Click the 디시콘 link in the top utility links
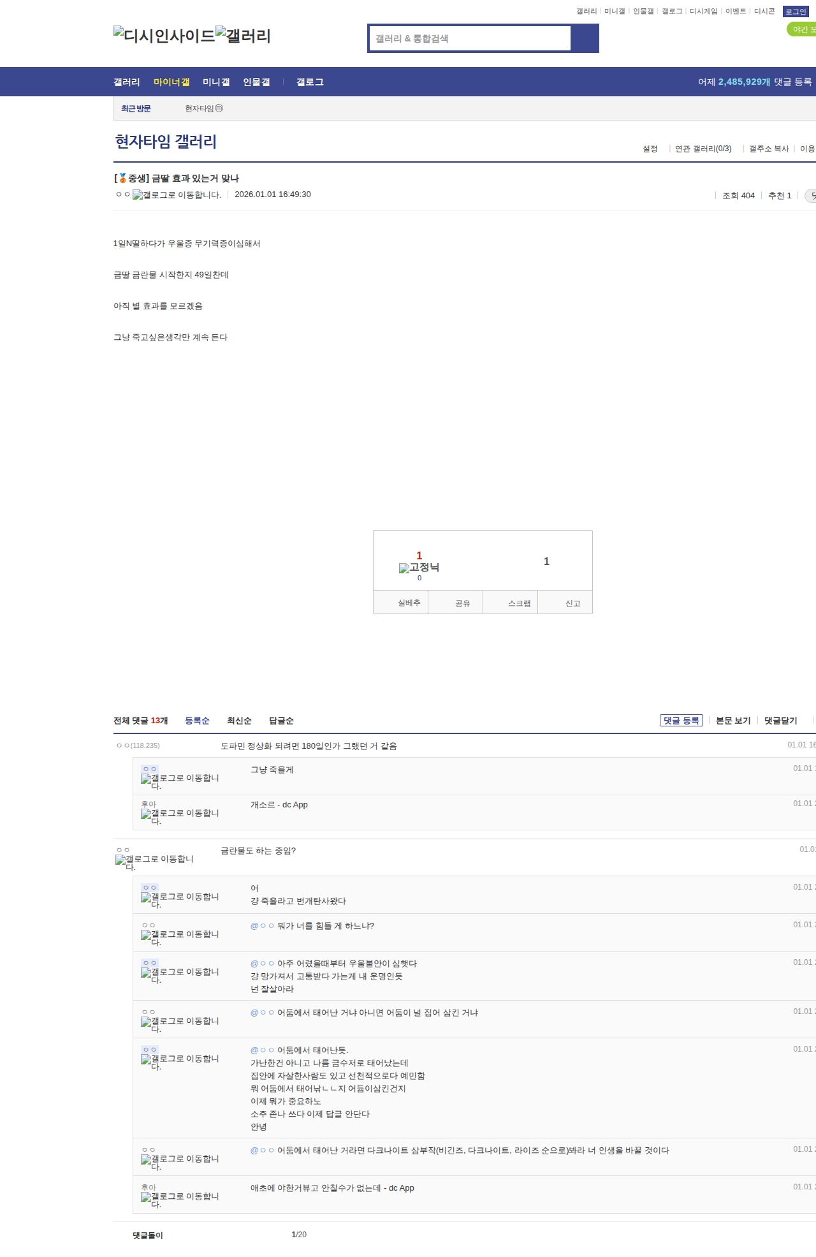 [x=764, y=11]
